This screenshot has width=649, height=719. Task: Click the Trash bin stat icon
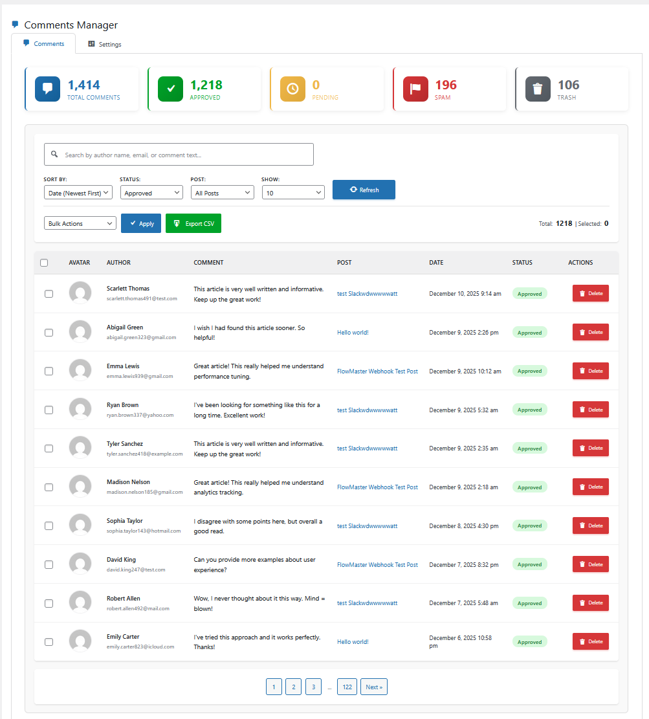[x=538, y=89]
